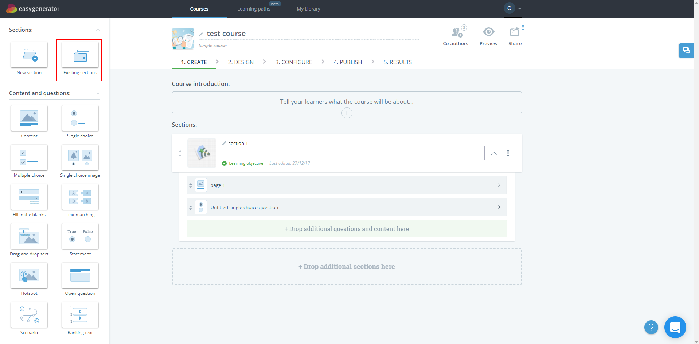Open the user account dropdown
Screen dimensions: 699x344
point(513,8)
